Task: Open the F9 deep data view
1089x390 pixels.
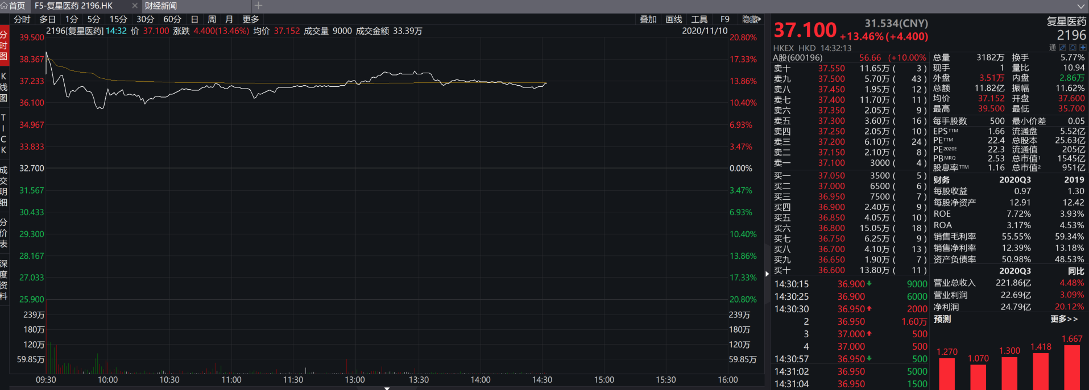Action: click(x=725, y=19)
